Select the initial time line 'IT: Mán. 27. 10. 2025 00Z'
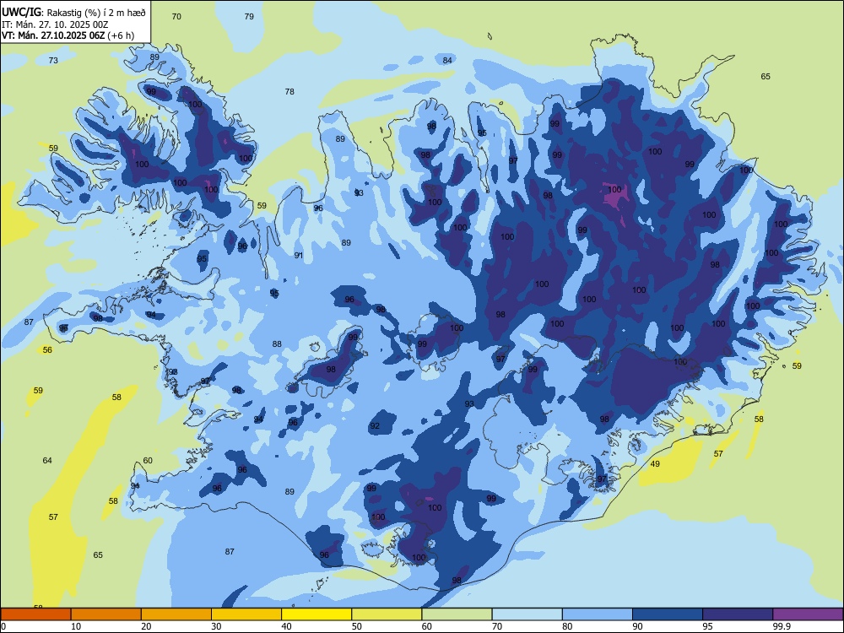The image size is (844, 633). tap(55, 24)
